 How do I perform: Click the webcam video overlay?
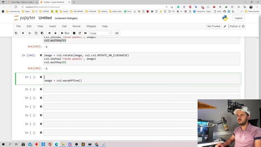229,123
